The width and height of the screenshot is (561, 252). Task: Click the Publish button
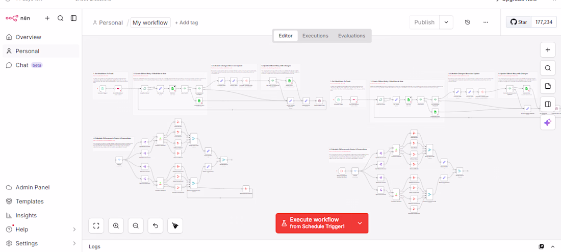pyautogui.click(x=424, y=22)
